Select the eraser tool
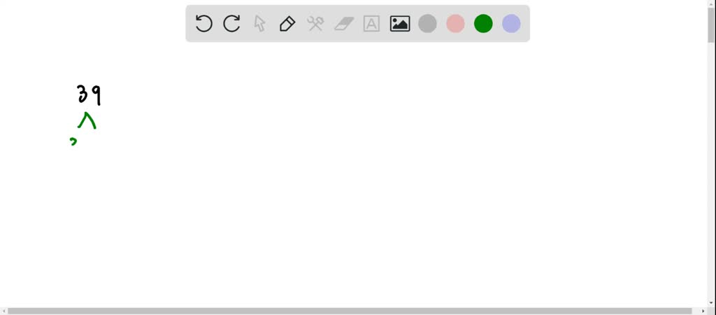Image resolution: width=716 pixels, height=315 pixels. tap(344, 23)
